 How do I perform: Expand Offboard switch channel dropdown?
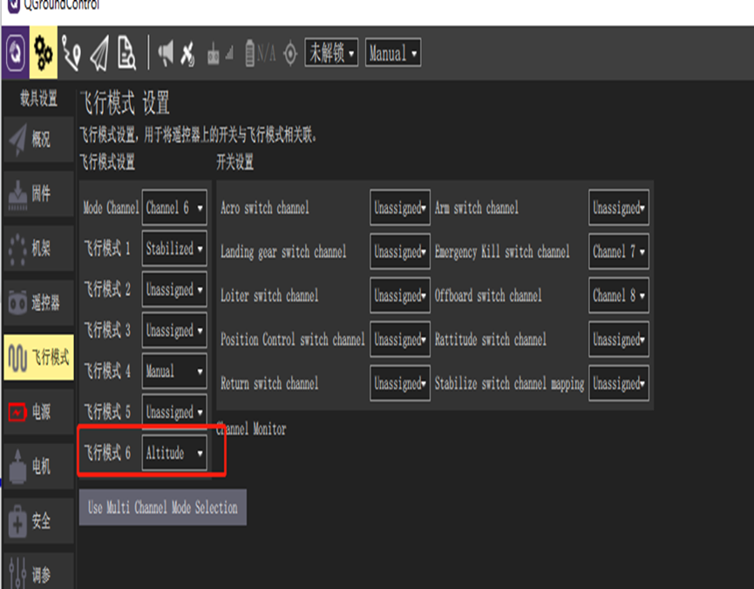tap(619, 295)
